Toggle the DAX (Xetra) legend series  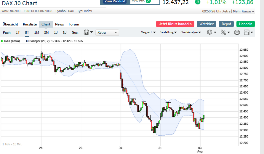point(11,41)
